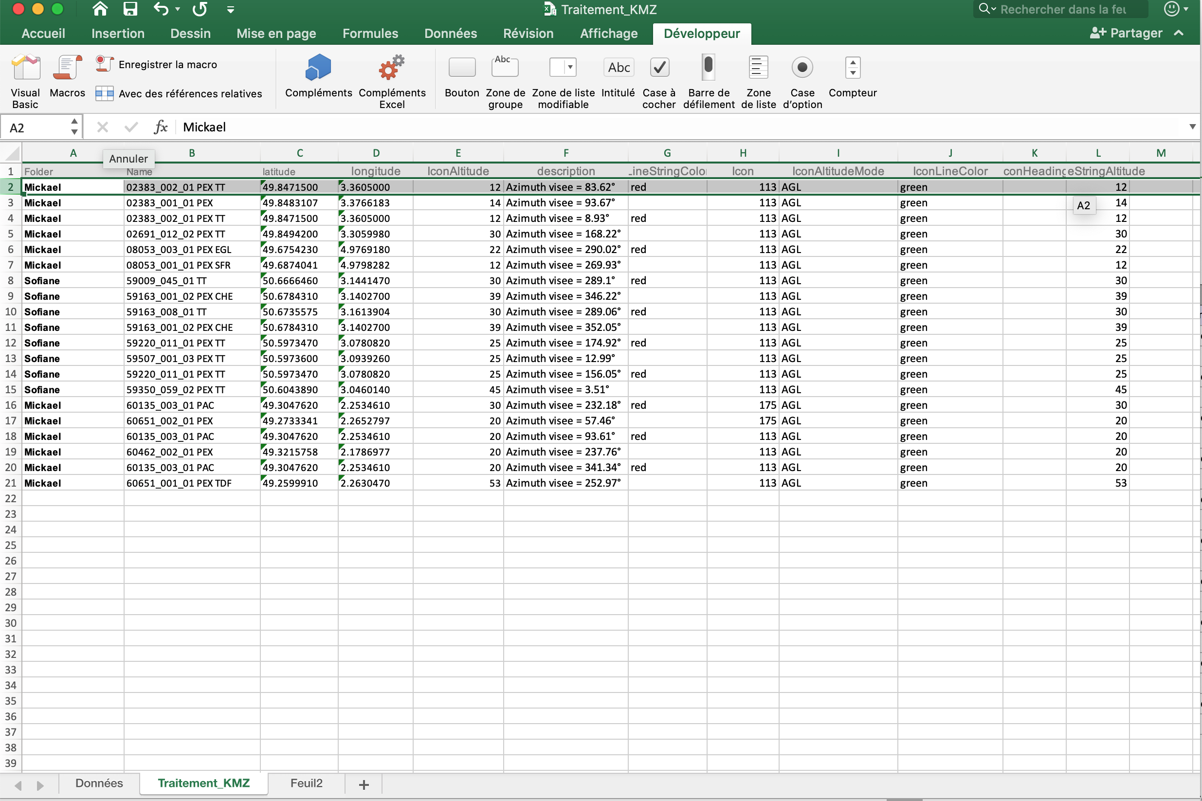
Task: Open the Révision tab
Action: 528,34
